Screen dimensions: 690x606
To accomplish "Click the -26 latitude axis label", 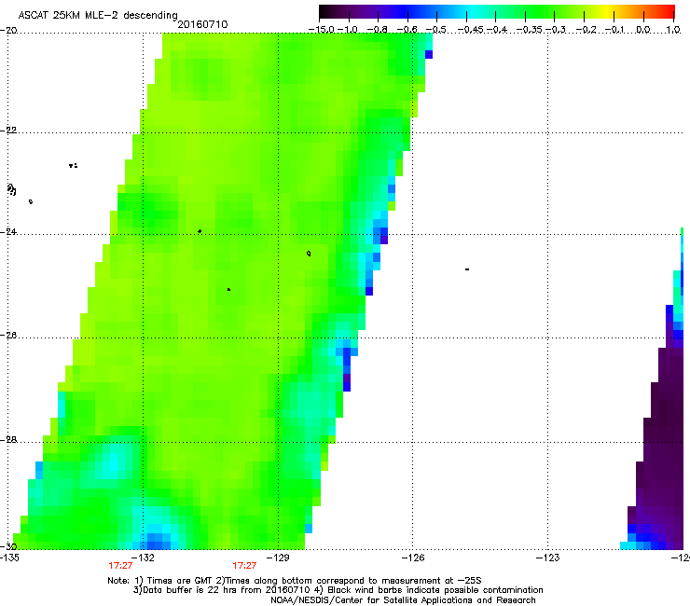I will pyautogui.click(x=8, y=335).
